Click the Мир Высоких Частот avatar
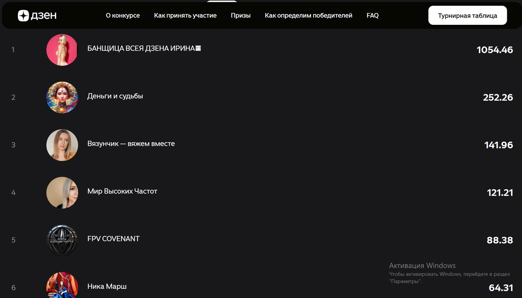This screenshot has width=522, height=298. pyautogui.click(x=62, y=192)
